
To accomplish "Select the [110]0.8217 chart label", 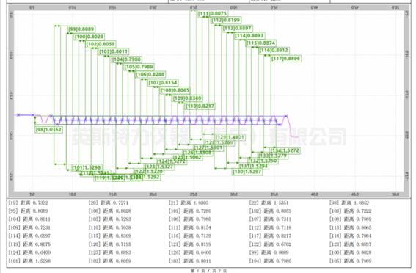I will pyautogui.click(x=200, y=106).
